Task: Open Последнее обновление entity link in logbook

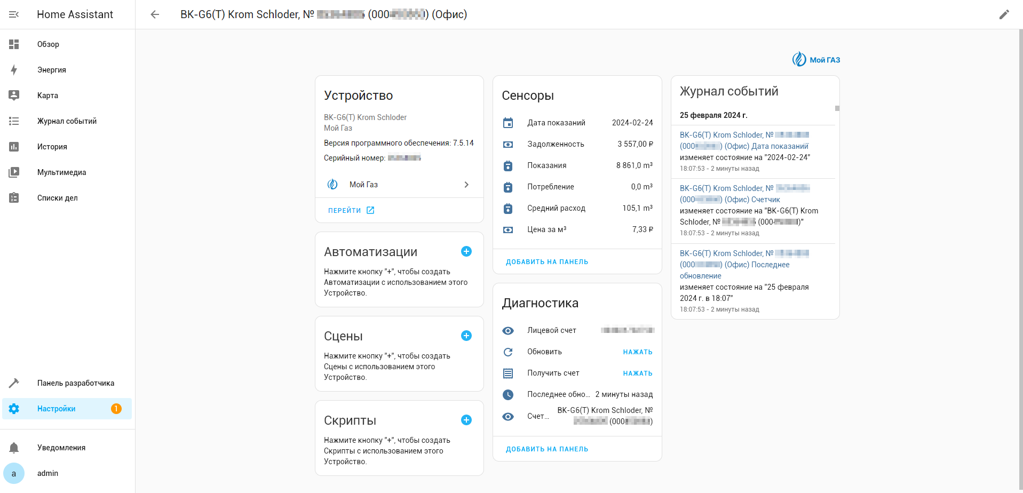Action: tap(744, 264)
